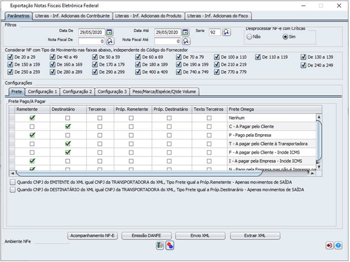The image size is (350, 262).
Task: Toggle the De 110 a 119 checkbox
Action: point(258,57)
